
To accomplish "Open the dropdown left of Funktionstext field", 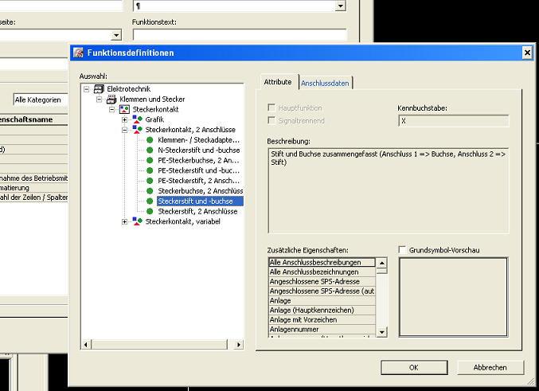I will click(116, 35).
